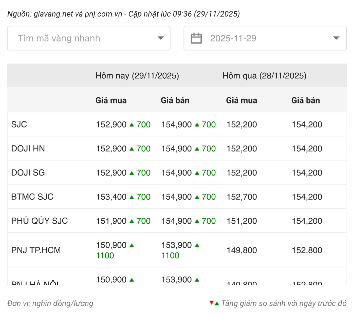Viewport: 352px width, 317px height.
Task: Click today's 'Giá mua' column header
Action: (x=111, y=100)
